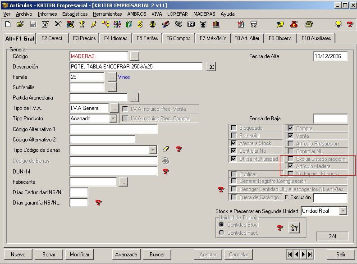This screenshot has width=357, height=264.
Task: Click the Modificar button
Action: coord(79,255)
